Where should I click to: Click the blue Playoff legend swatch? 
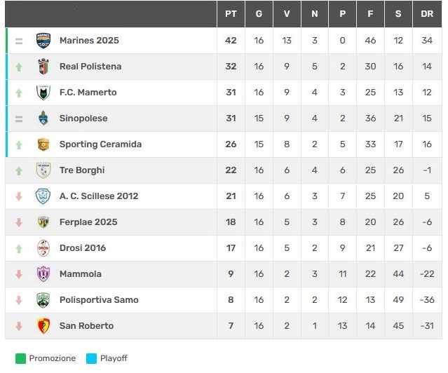coord(91,358)
